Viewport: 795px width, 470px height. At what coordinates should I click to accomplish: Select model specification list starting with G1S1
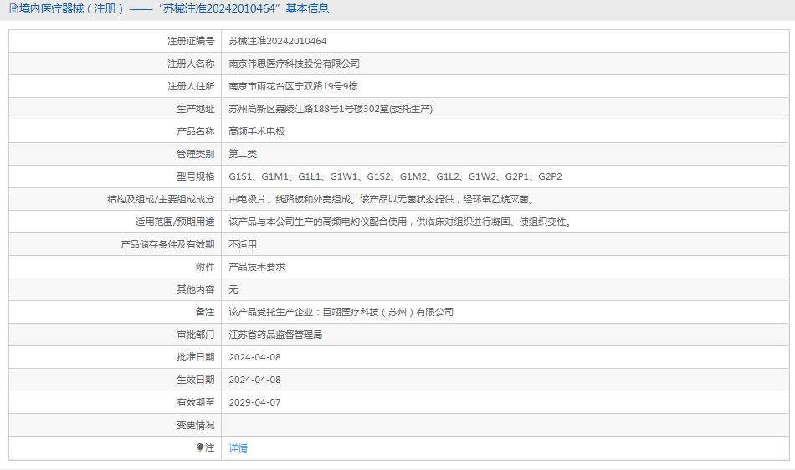pyautogui.click(x=395, y=176)
